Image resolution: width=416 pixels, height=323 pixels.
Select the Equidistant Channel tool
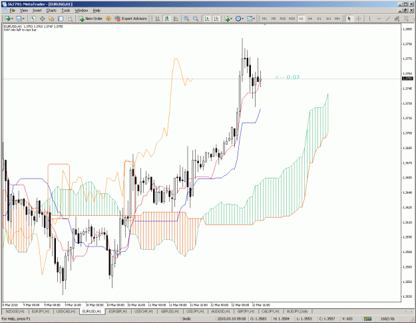click(x=397, y=19)
